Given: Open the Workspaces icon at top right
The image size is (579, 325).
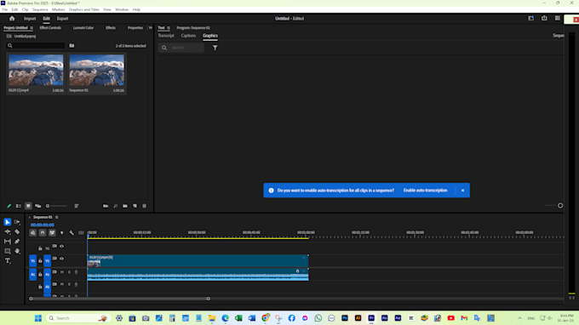Looking at the screenshot, I should (531, 18).
